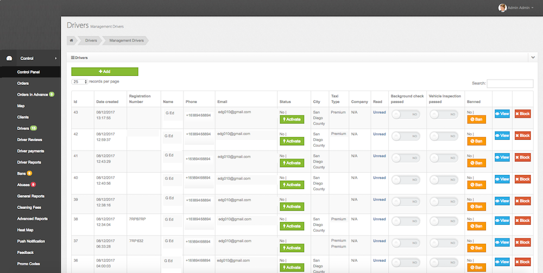The width and height of the screenshot is (543, 273).
Task: Expand the Control sidebar section arrow
Action: tap(56, 58)
